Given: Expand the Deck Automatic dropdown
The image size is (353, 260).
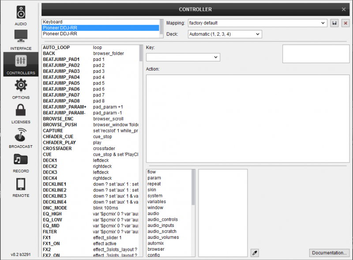Looking at the screenshot, I should coord(225,34).
